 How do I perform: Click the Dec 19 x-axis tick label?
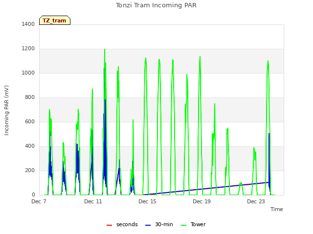(201, 201)
